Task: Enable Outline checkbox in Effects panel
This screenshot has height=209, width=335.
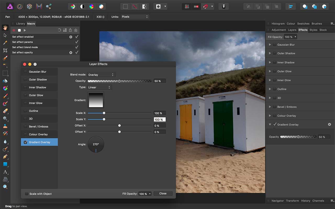Action: click(275, 89)
